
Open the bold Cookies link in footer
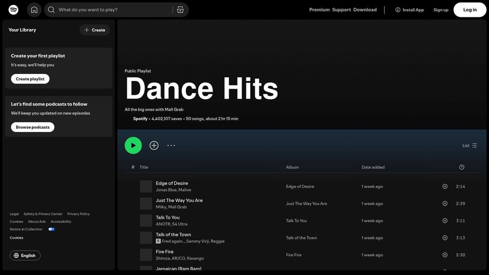(16, 238)
